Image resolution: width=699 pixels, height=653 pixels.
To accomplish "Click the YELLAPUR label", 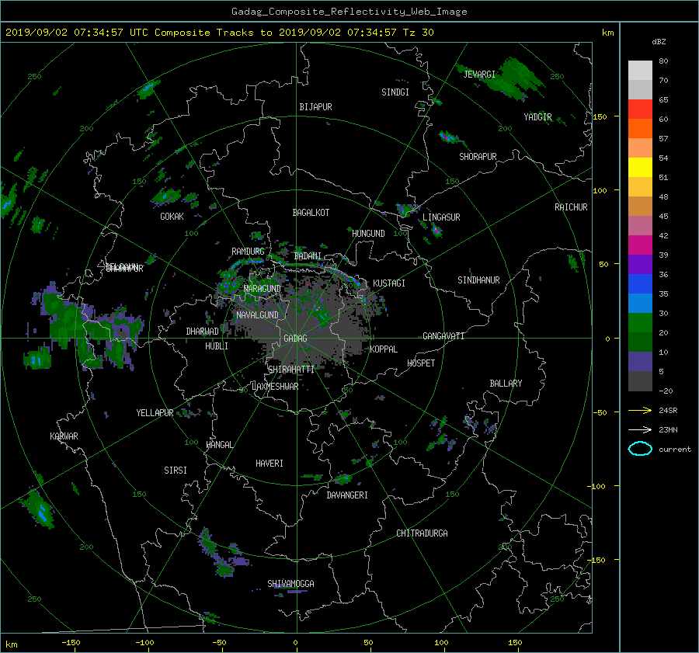I will 155,413.
